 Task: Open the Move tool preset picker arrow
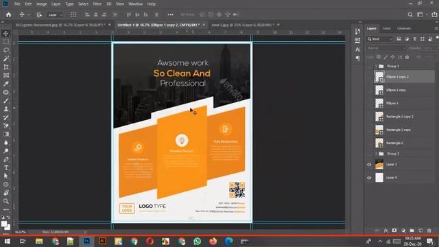29,14
